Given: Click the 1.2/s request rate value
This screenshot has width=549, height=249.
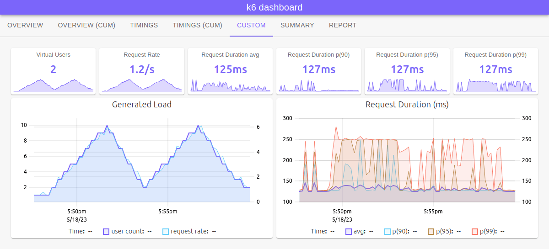Looking at the screenshot, I should point(142,69).
